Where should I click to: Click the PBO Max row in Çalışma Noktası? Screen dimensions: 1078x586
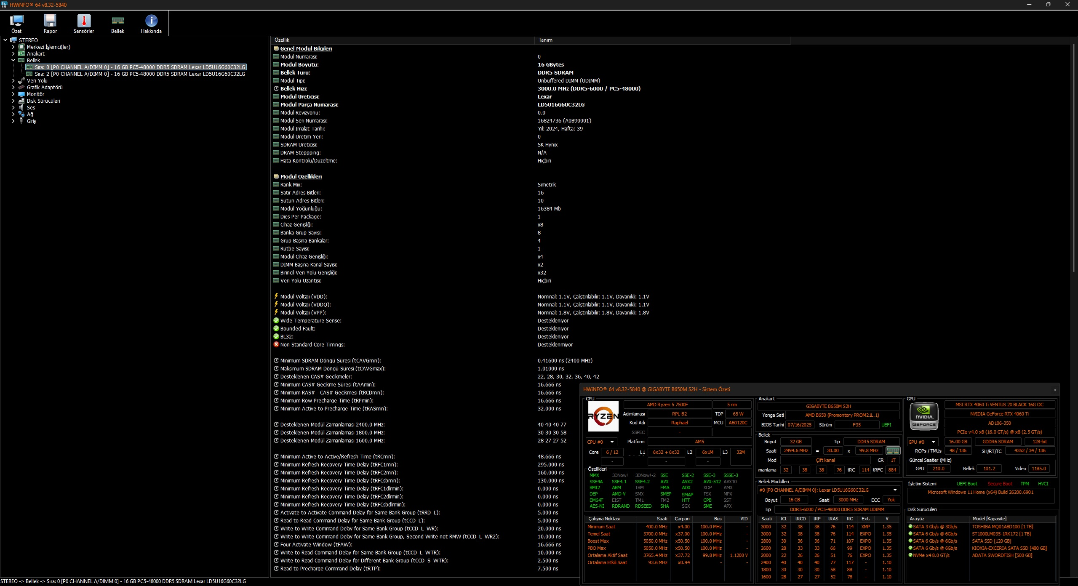tap(668, 548)
